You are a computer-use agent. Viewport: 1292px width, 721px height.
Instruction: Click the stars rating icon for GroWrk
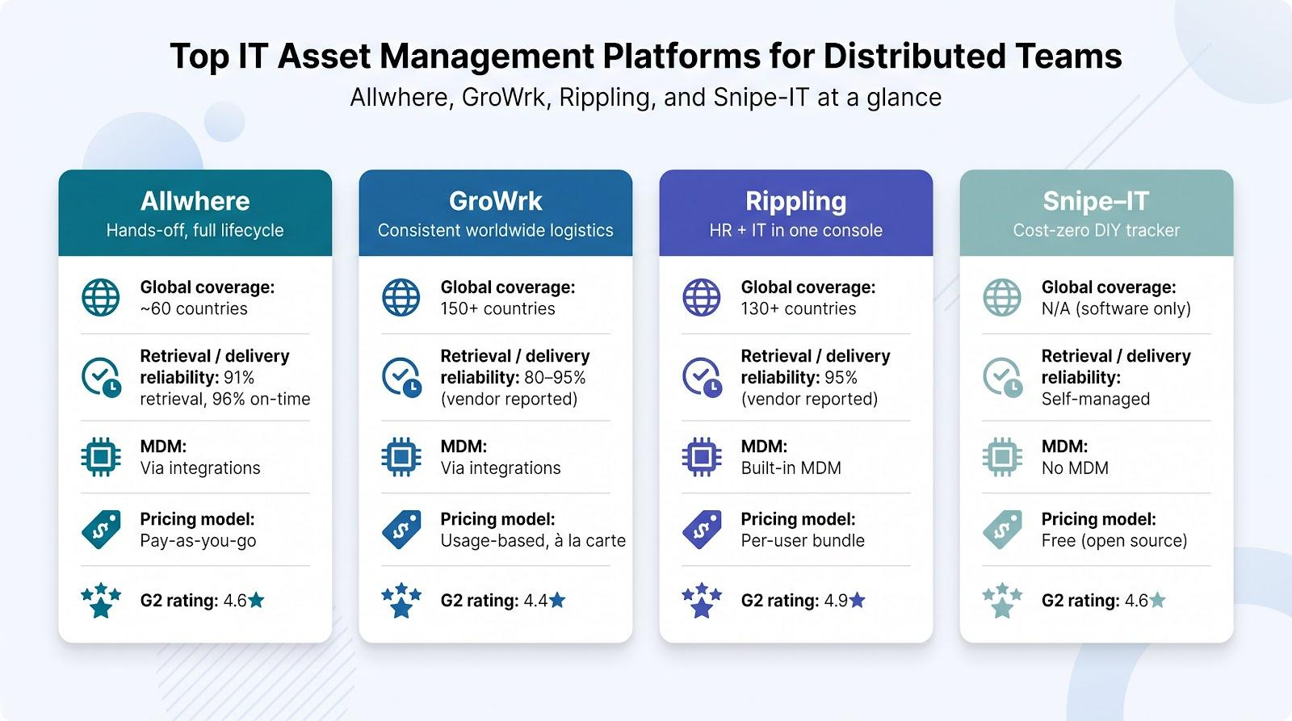pos(401,601)
